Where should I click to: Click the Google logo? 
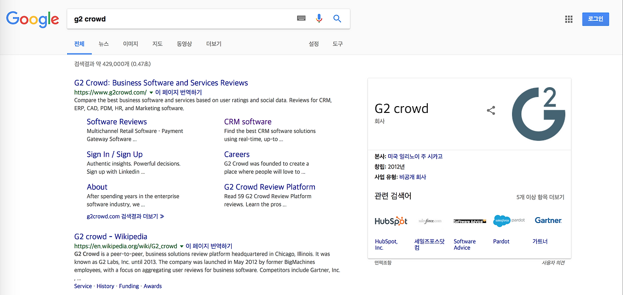(x=33, y=19)
